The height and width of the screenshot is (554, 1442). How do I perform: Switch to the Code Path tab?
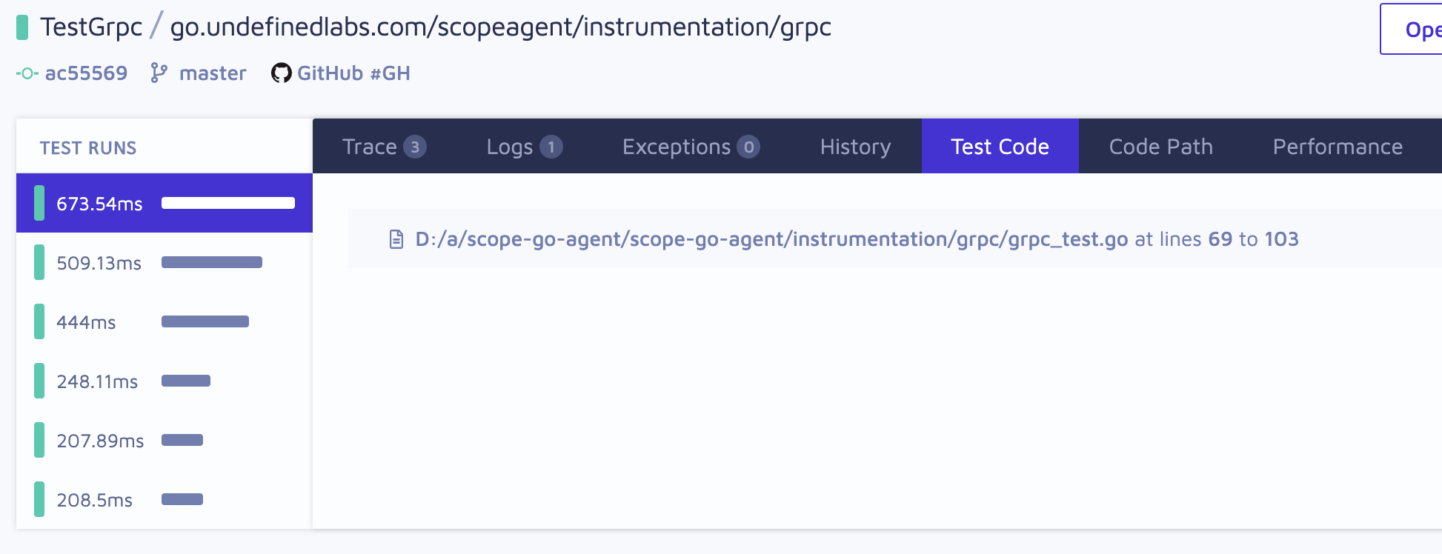[1160, 147]
